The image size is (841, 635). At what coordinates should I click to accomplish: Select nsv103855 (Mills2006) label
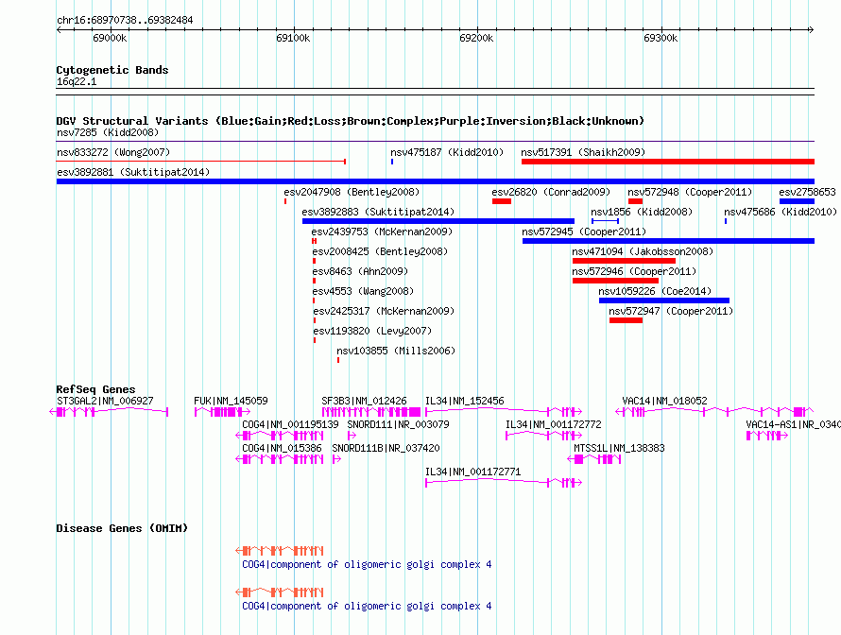(396, 351)
